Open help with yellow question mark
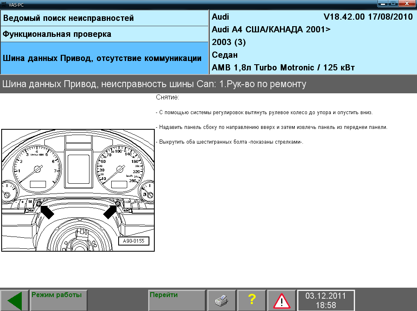Viewport: 417px width, 311px height. pos(252,301)
